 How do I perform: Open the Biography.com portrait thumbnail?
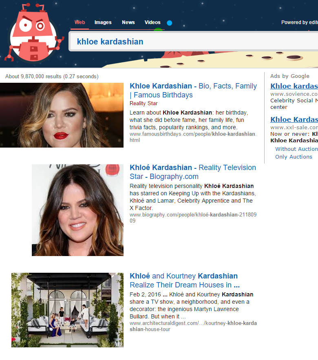click(77, 210)
